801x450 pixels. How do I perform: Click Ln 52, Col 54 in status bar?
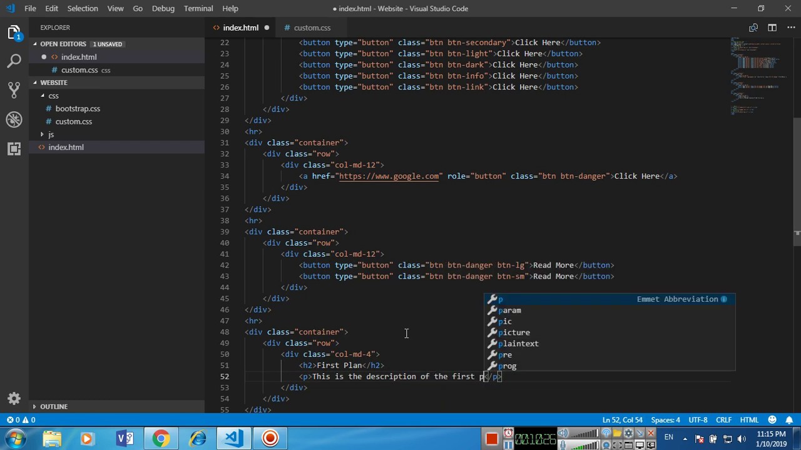click(622, 420)
